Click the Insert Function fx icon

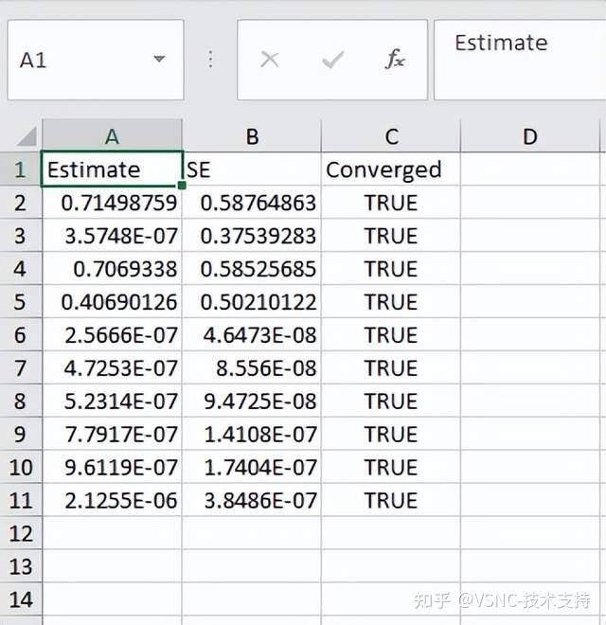(x=395, y=60)
